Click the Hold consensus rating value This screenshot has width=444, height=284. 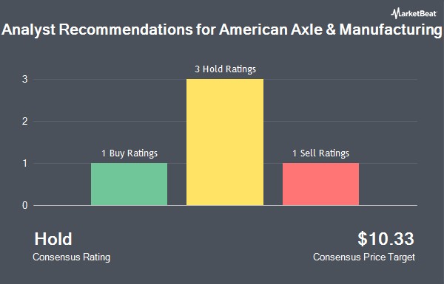(53, 239)
